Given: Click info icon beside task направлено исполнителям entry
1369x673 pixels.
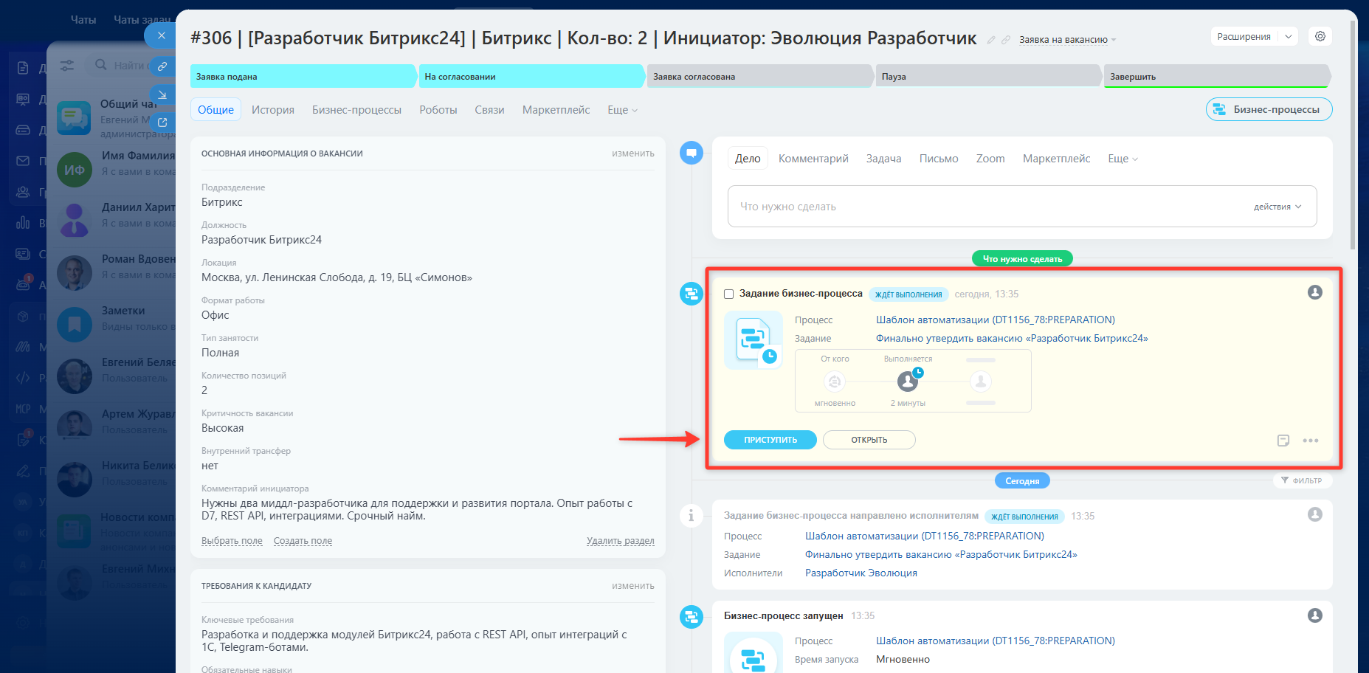Looking at the screenshot, I should coord(692,515).
